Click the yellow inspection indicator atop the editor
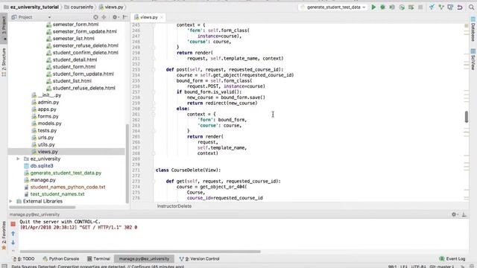477x268 pixels. click(467, 25)
